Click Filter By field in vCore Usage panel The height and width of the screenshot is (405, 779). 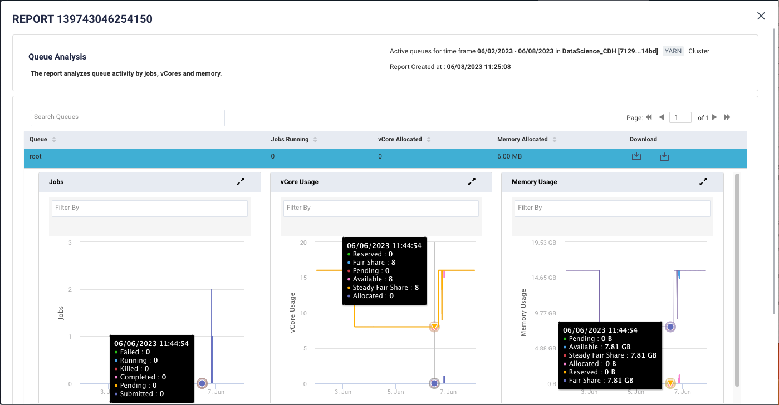tap(381, 208)
